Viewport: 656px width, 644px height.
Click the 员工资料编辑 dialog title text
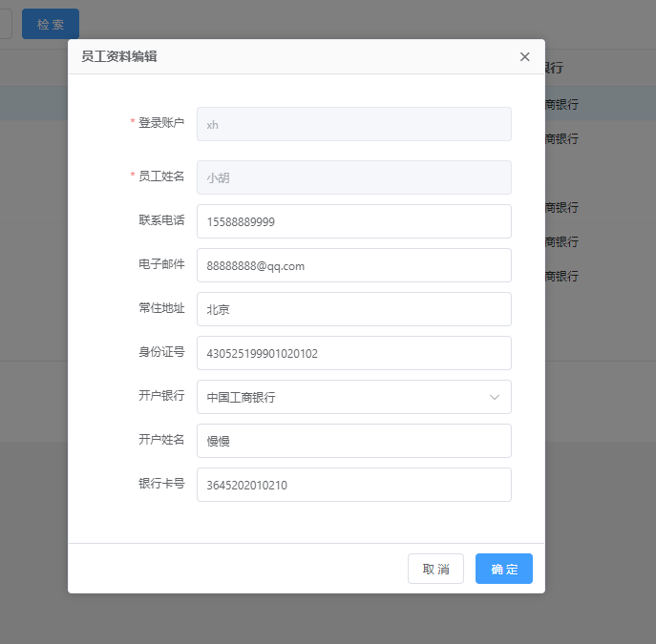[x=119, y=56]
